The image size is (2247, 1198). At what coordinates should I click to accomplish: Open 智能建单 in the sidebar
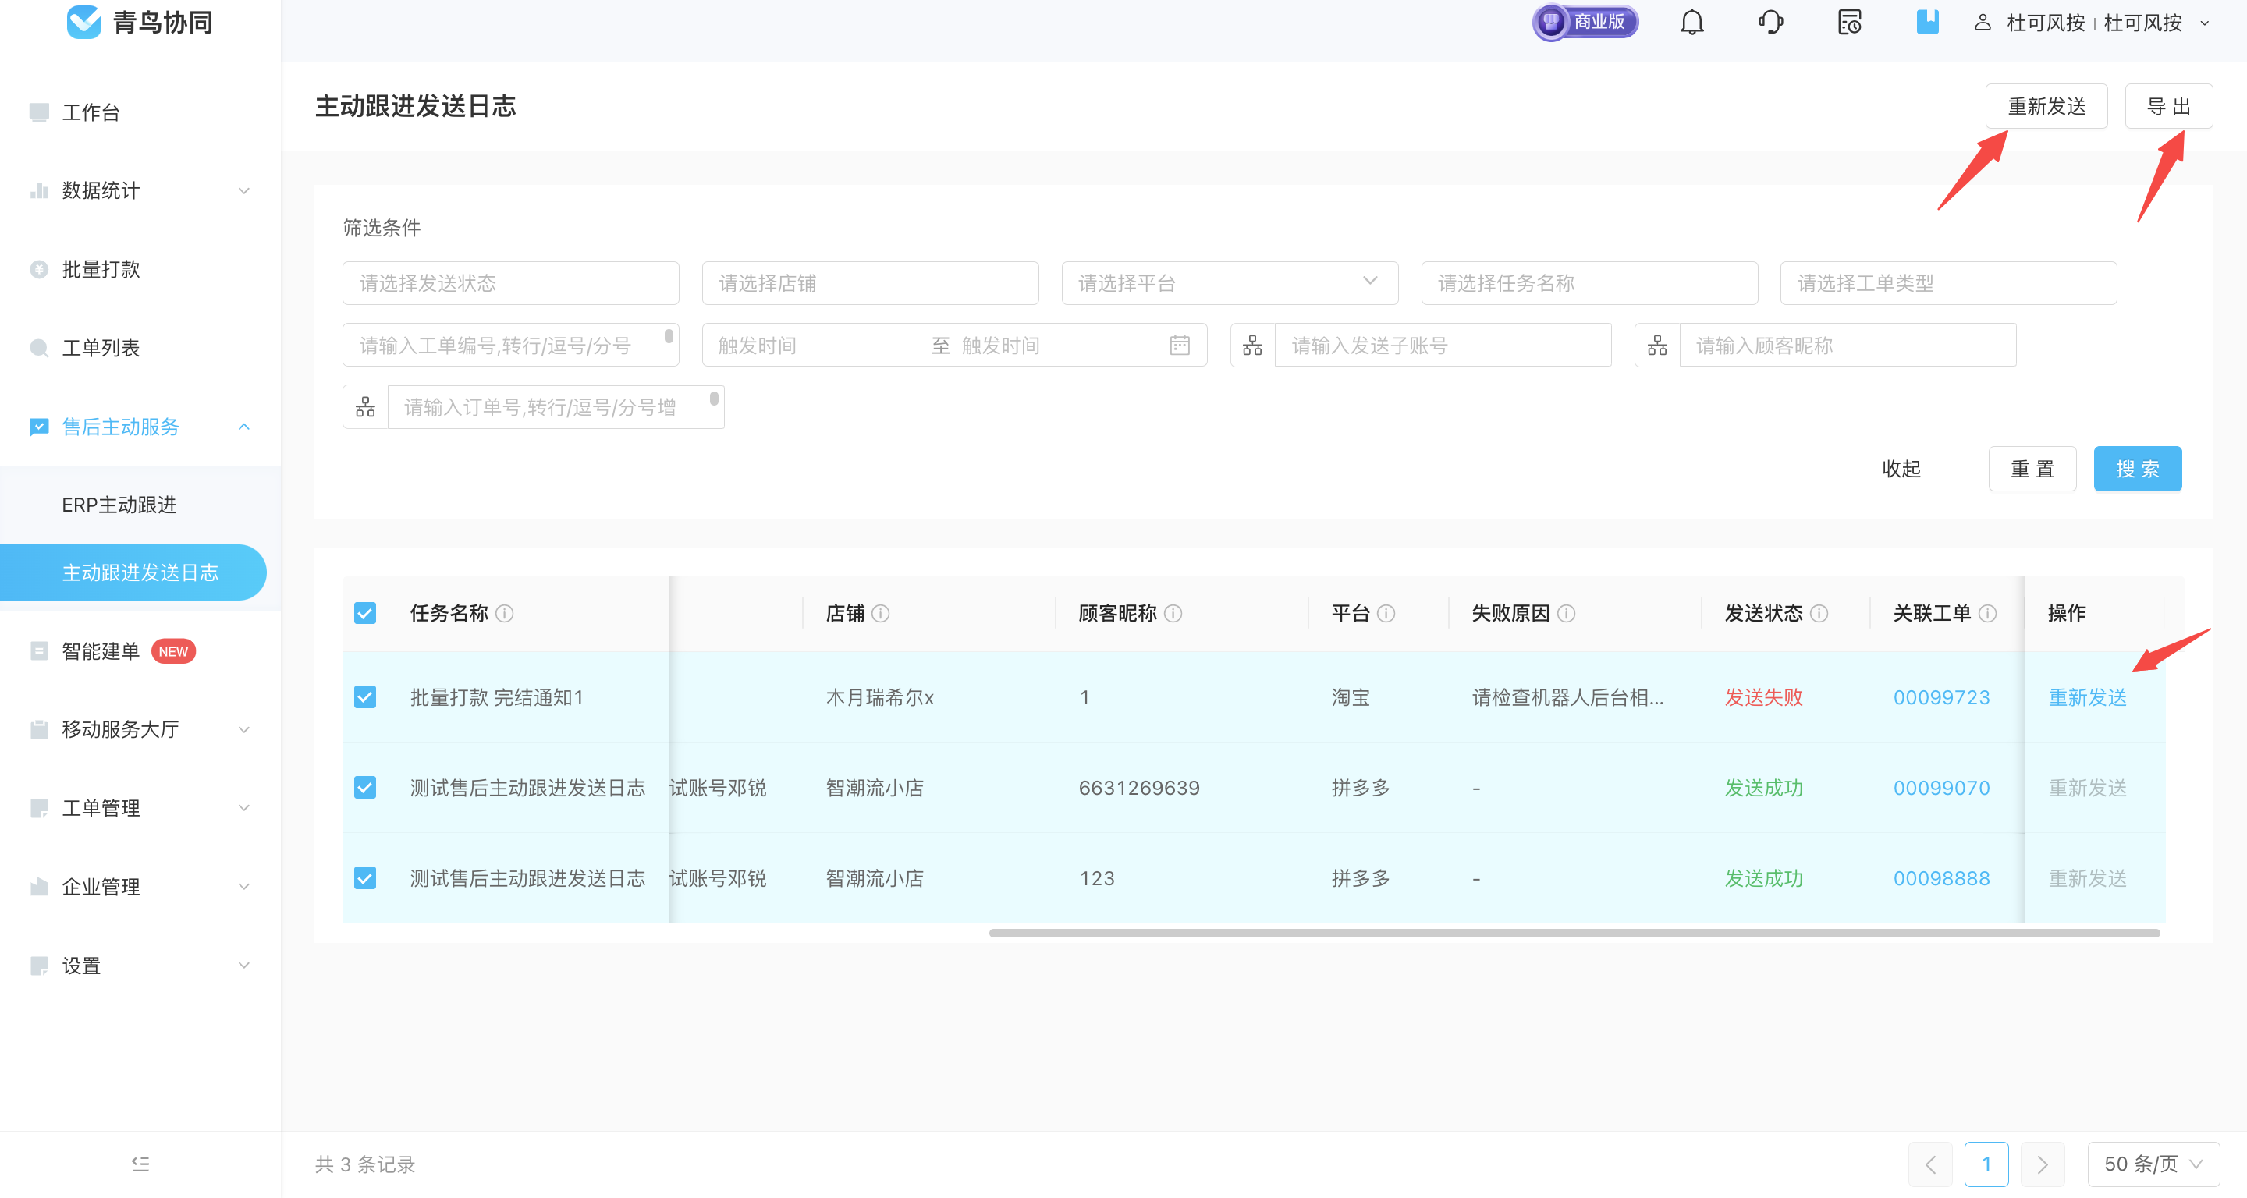pos(101,651)
